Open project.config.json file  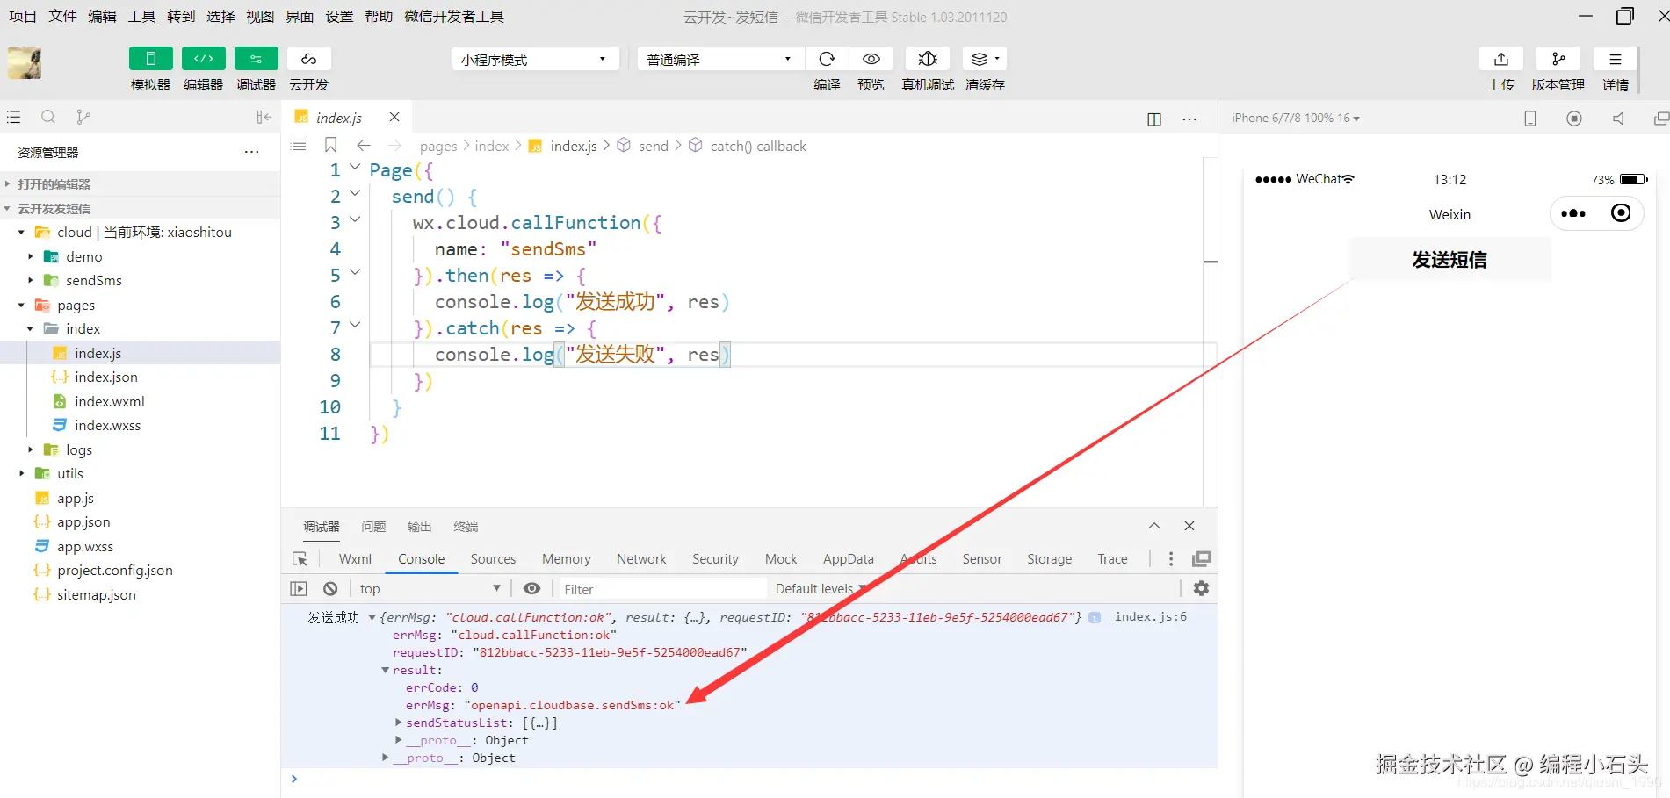coord(114,570)
